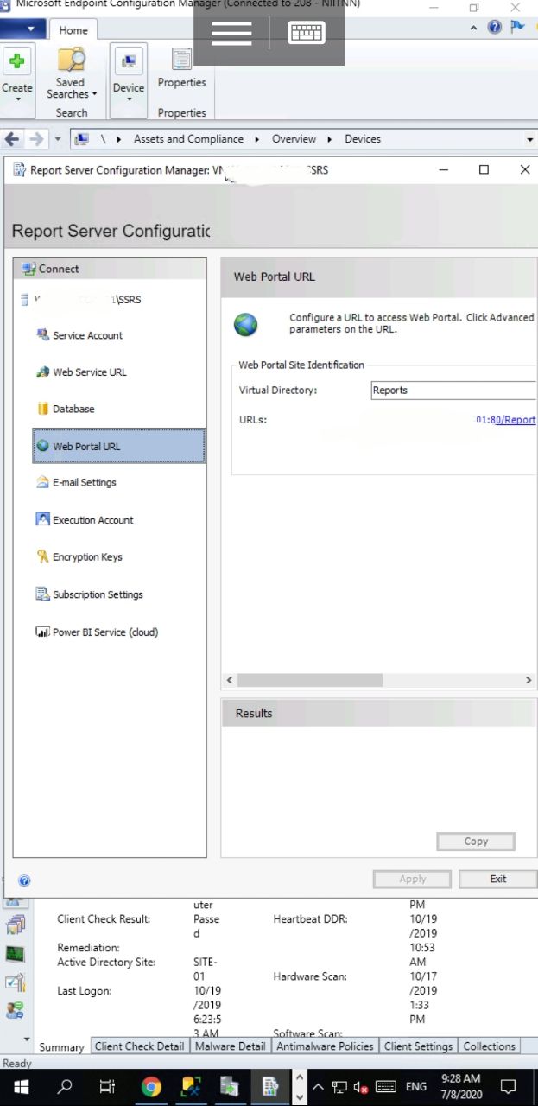The width and height of the screenshot is (538, 1106).
Task: Open Execution Account page
Action: [84, 520]
